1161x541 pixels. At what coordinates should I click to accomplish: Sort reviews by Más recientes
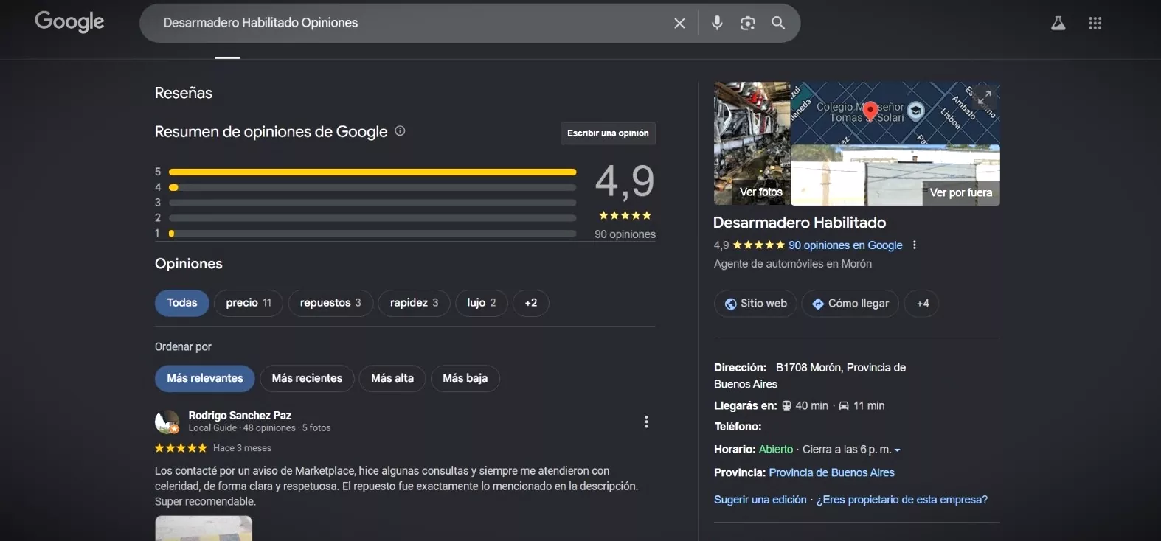coord(307,378)
